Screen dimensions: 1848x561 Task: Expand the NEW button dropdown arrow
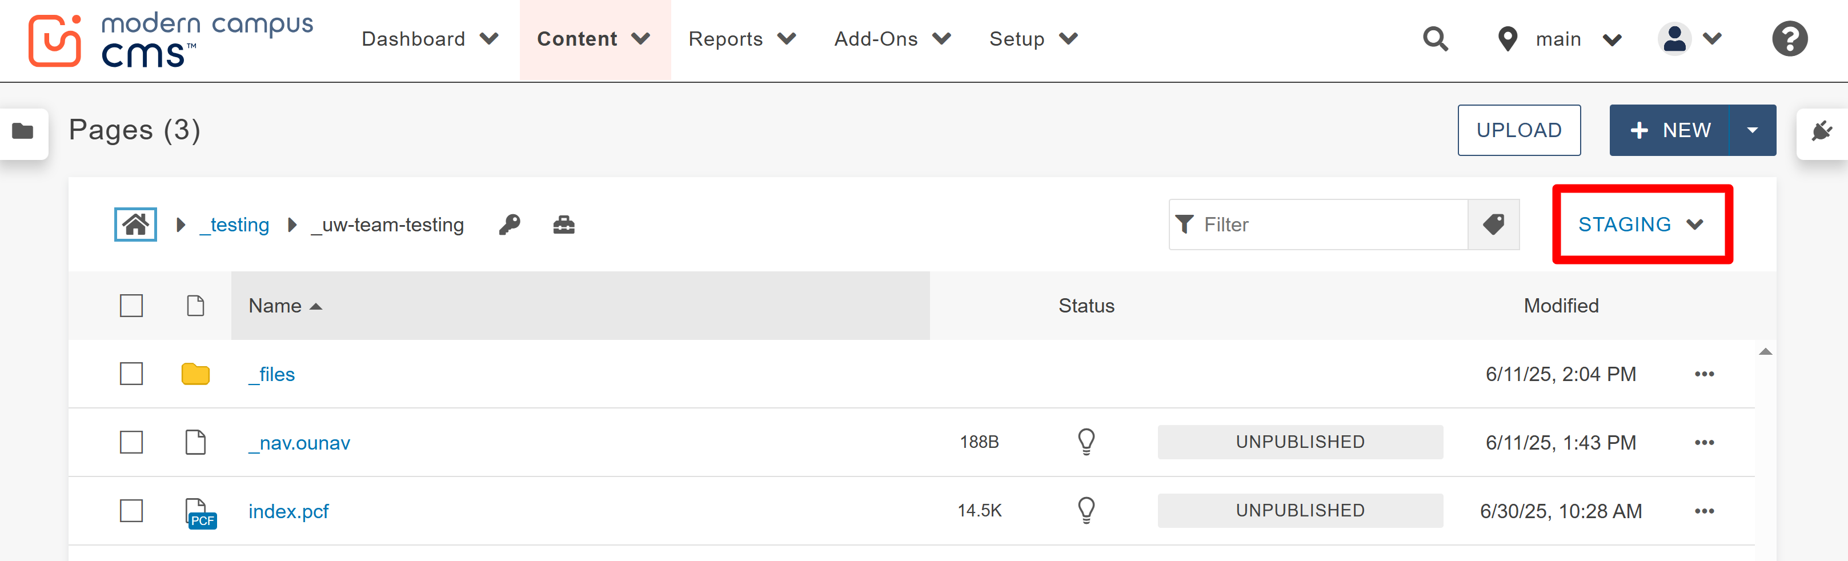point(1753,130)
